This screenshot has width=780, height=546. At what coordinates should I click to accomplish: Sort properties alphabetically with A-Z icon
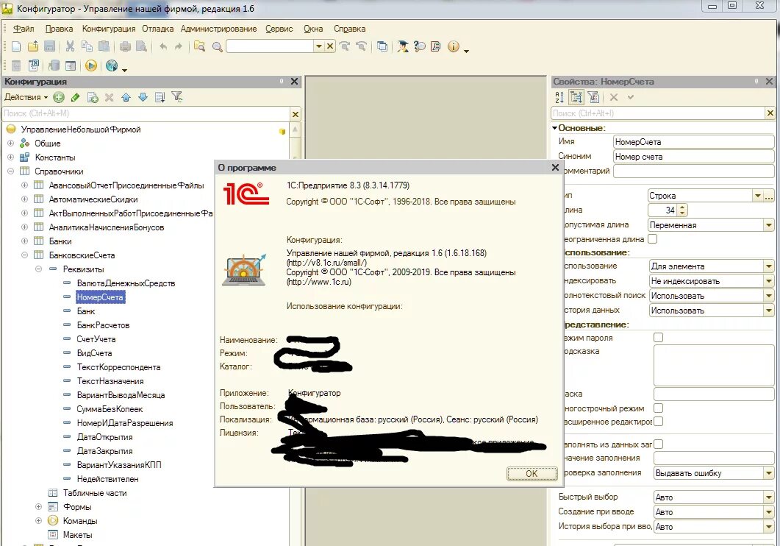[559, 98]
